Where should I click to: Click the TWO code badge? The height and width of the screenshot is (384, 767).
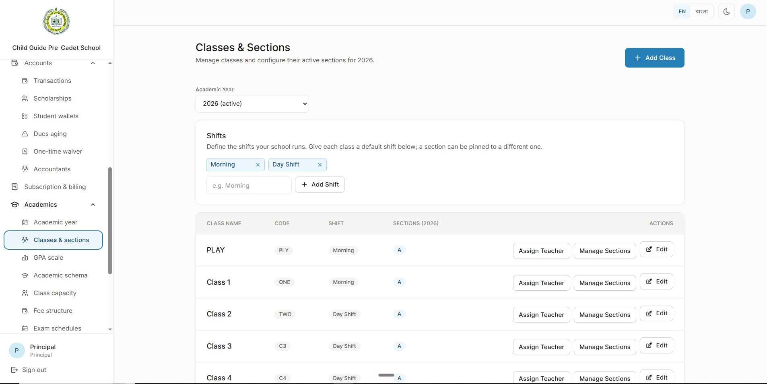coord(285,314)
